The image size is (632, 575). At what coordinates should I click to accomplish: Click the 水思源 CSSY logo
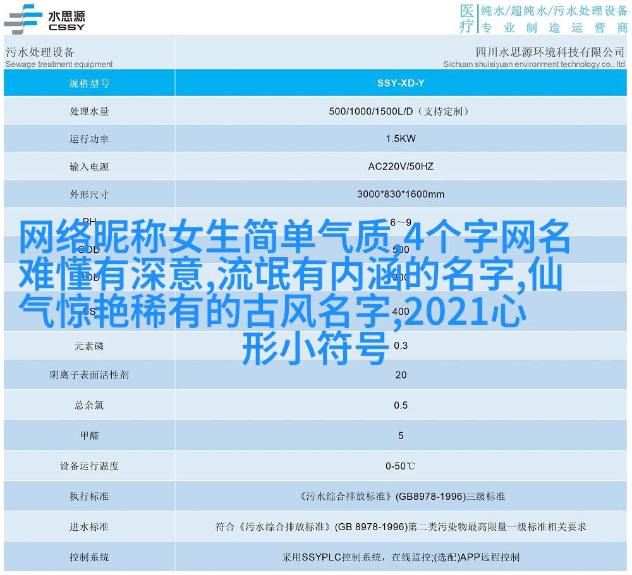[44, 19]
